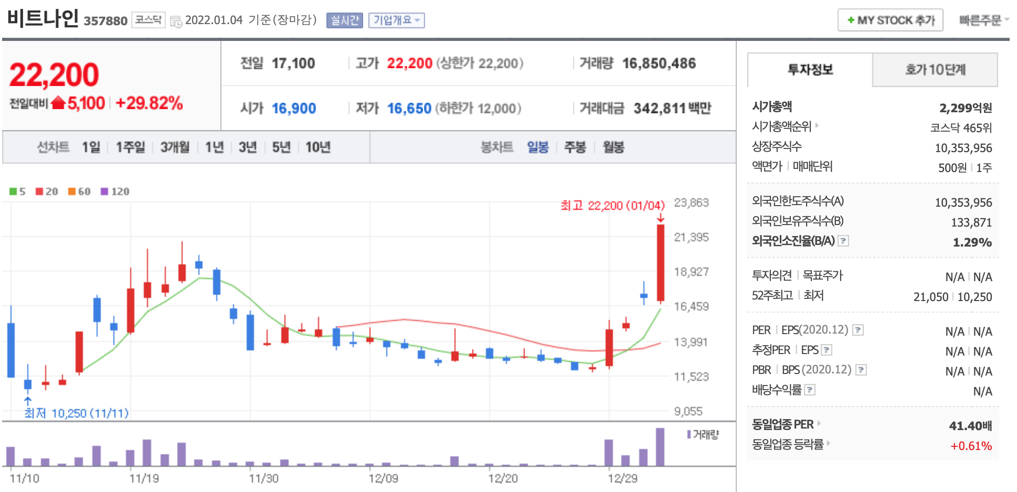Select the 일봉 daily candle chart
This screenshot has height=492, width=1017.
[x=538, y=147]
